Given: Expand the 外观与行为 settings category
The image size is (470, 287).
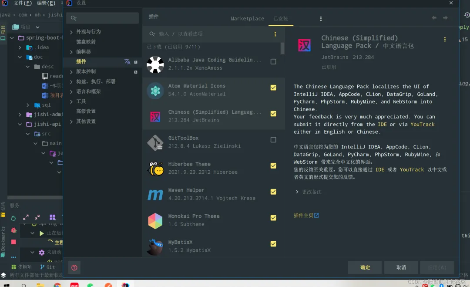Looking at the screenshot, I should pyautogui.click(x=71, y=32).
